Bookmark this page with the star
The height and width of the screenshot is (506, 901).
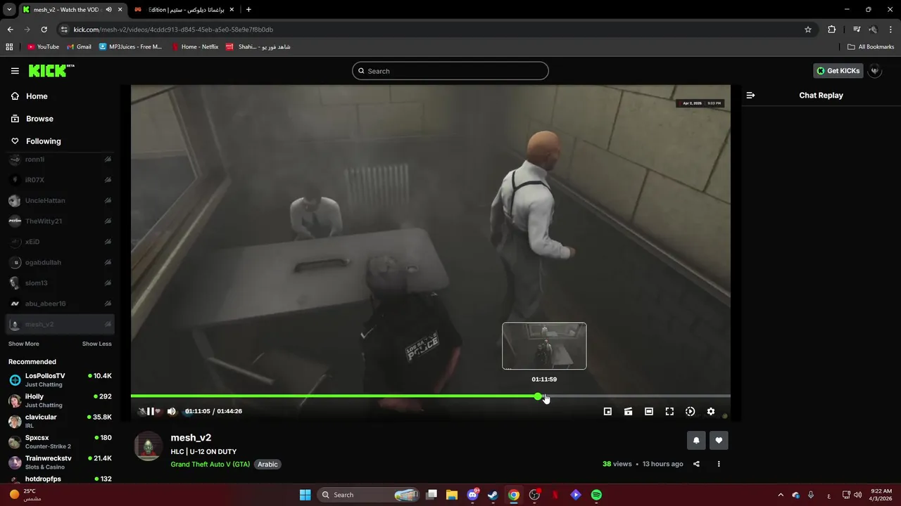click(808, 30)
